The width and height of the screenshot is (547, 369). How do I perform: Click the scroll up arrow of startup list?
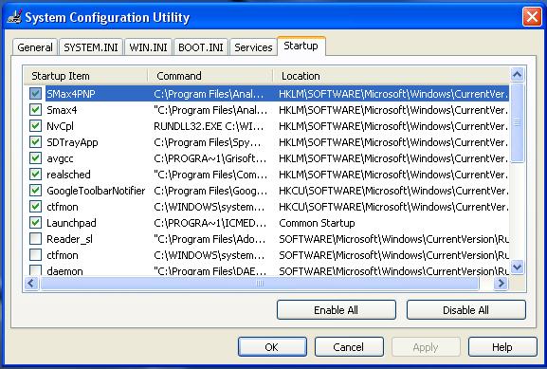coord(517,74)
